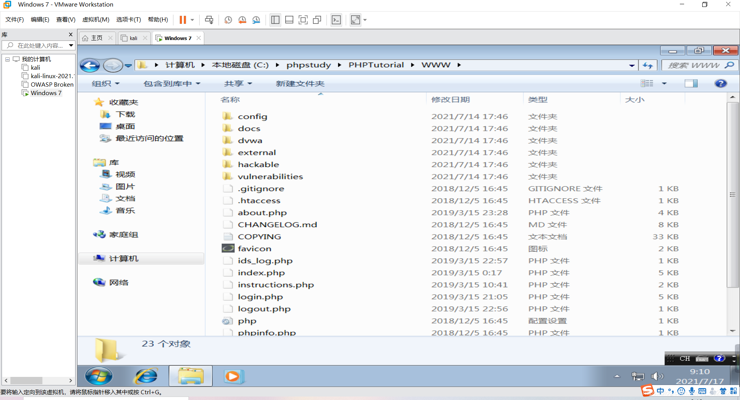Open the power options dropdown arrow
Image resolution: width=740 pixels, height=400 pixels.
[x=192, y=20]
